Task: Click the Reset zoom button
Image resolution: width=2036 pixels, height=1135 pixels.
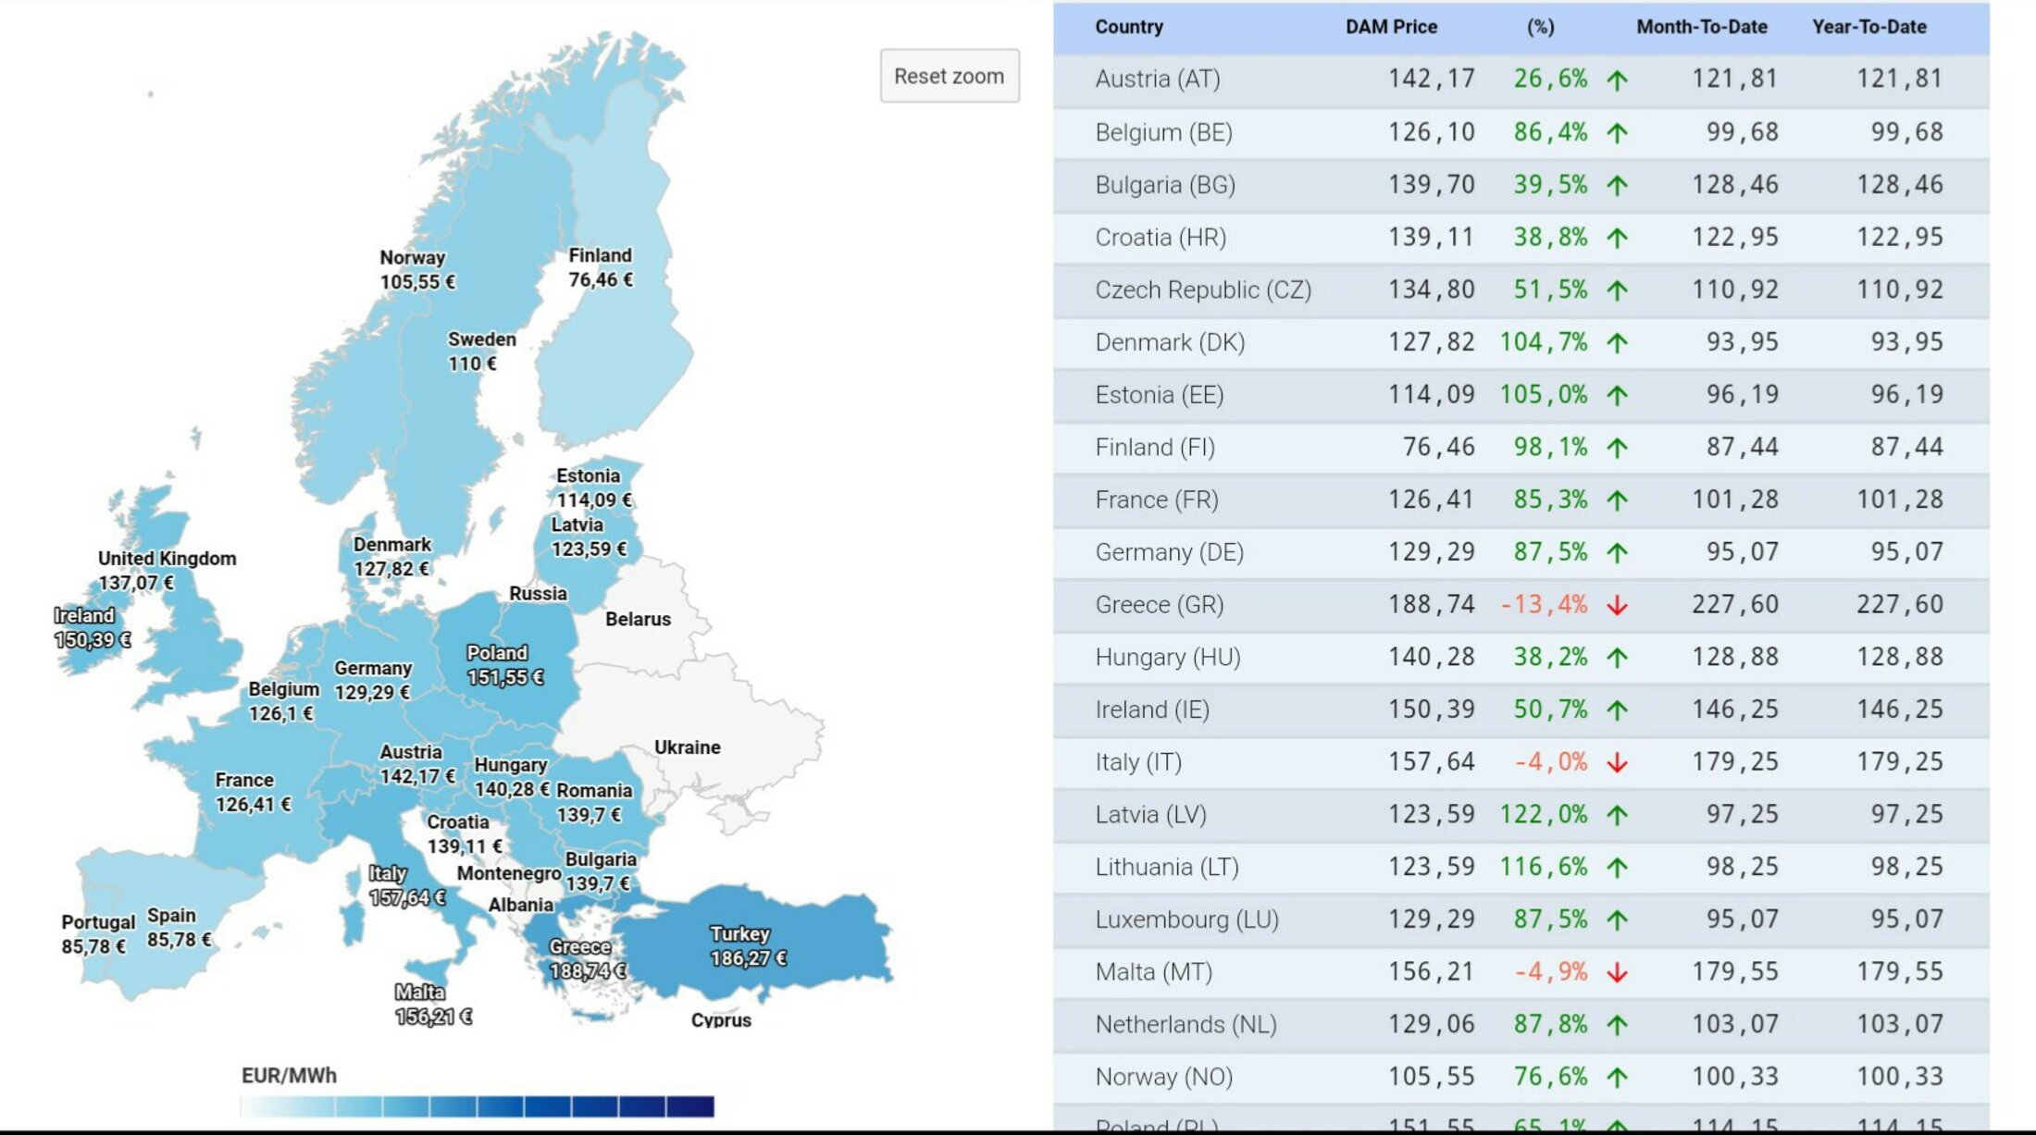Action: pos(949,76)
